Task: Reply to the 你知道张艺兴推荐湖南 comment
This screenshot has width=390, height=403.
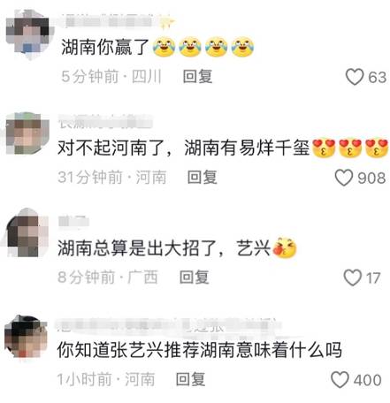Action: tap(190, 379)
